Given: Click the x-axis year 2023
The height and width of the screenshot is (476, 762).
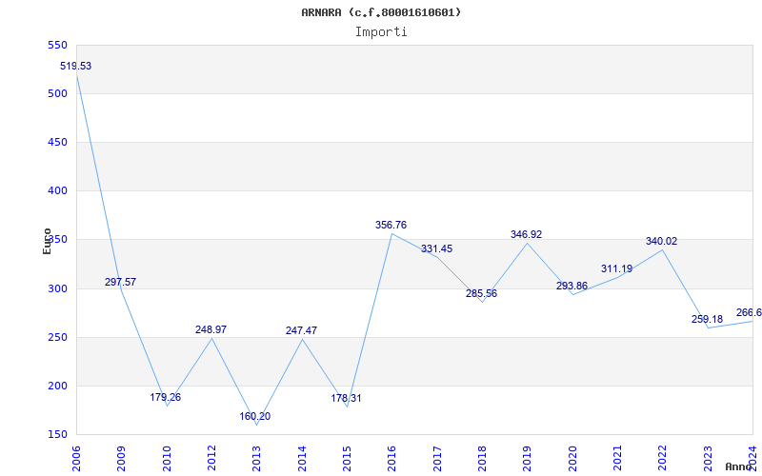Looking at the screenshot, I should tap(708, 459).
